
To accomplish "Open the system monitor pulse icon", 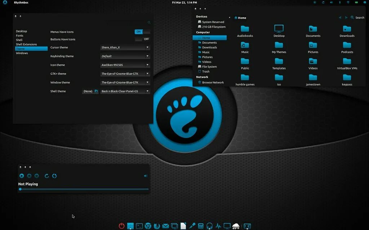I will tap(218, 226).
